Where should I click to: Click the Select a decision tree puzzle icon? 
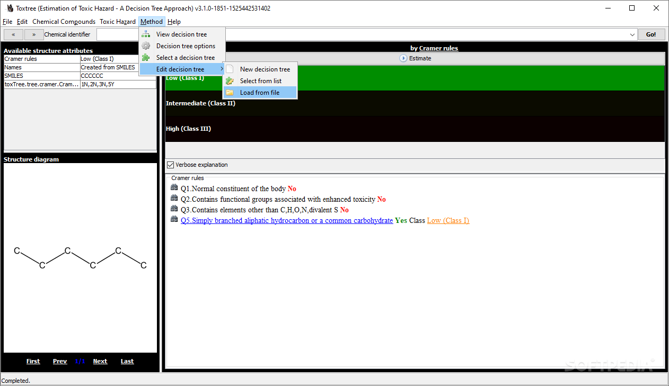point(146,58)
